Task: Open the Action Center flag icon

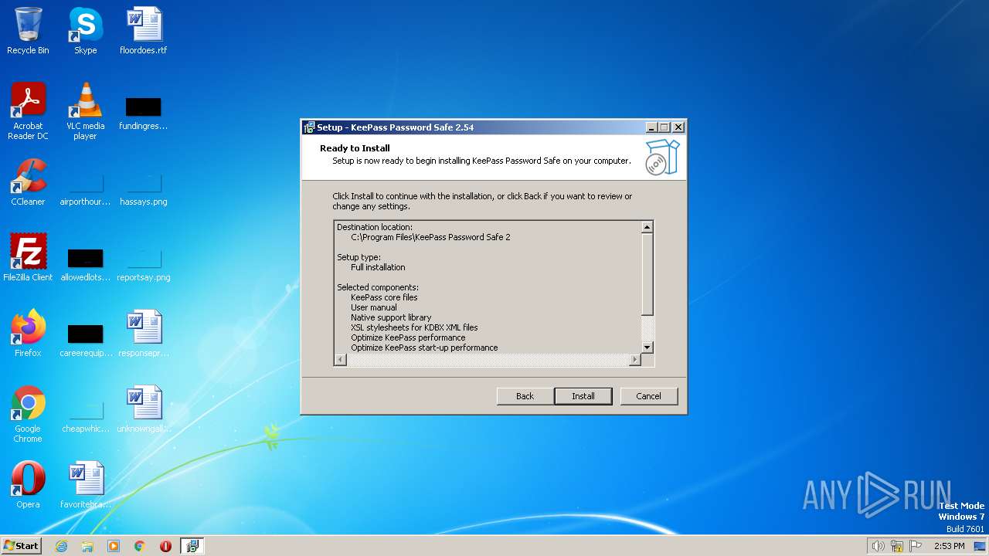Action: click(916, 546)
